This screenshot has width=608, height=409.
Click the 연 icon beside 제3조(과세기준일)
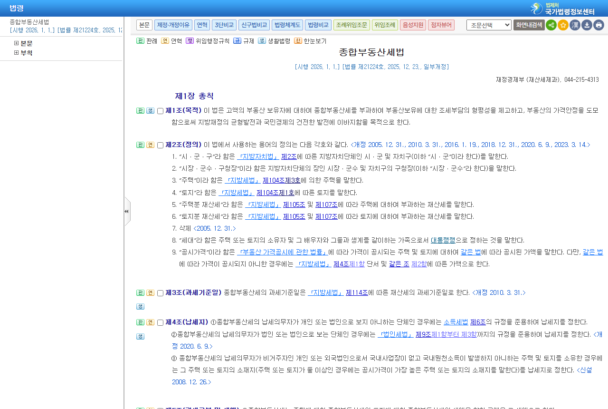150,293
